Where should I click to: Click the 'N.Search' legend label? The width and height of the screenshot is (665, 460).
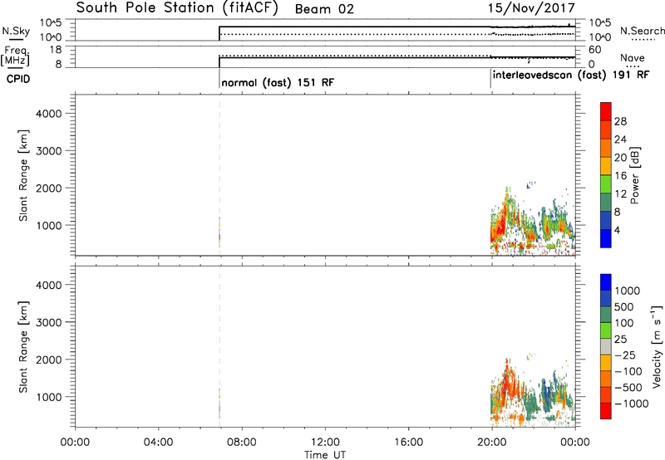(643, 31)
